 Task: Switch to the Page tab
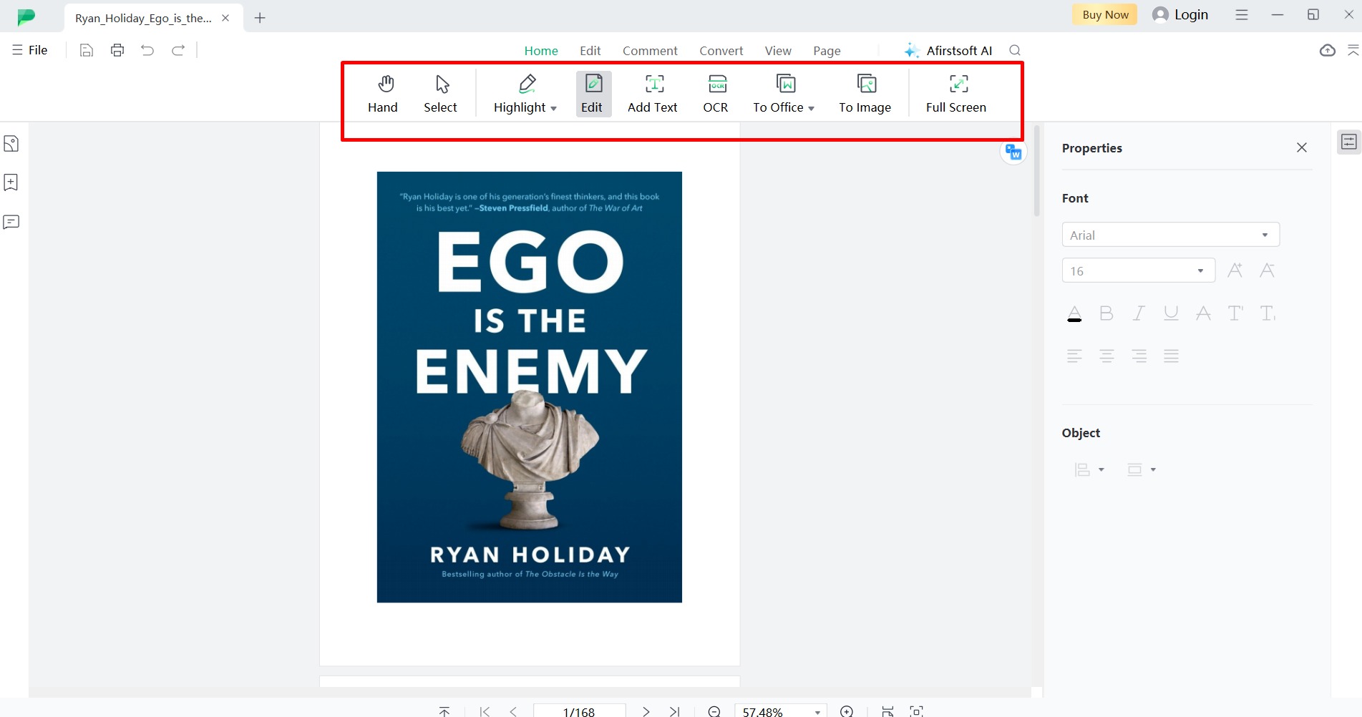pyautogui.click(x=827, y=51)
